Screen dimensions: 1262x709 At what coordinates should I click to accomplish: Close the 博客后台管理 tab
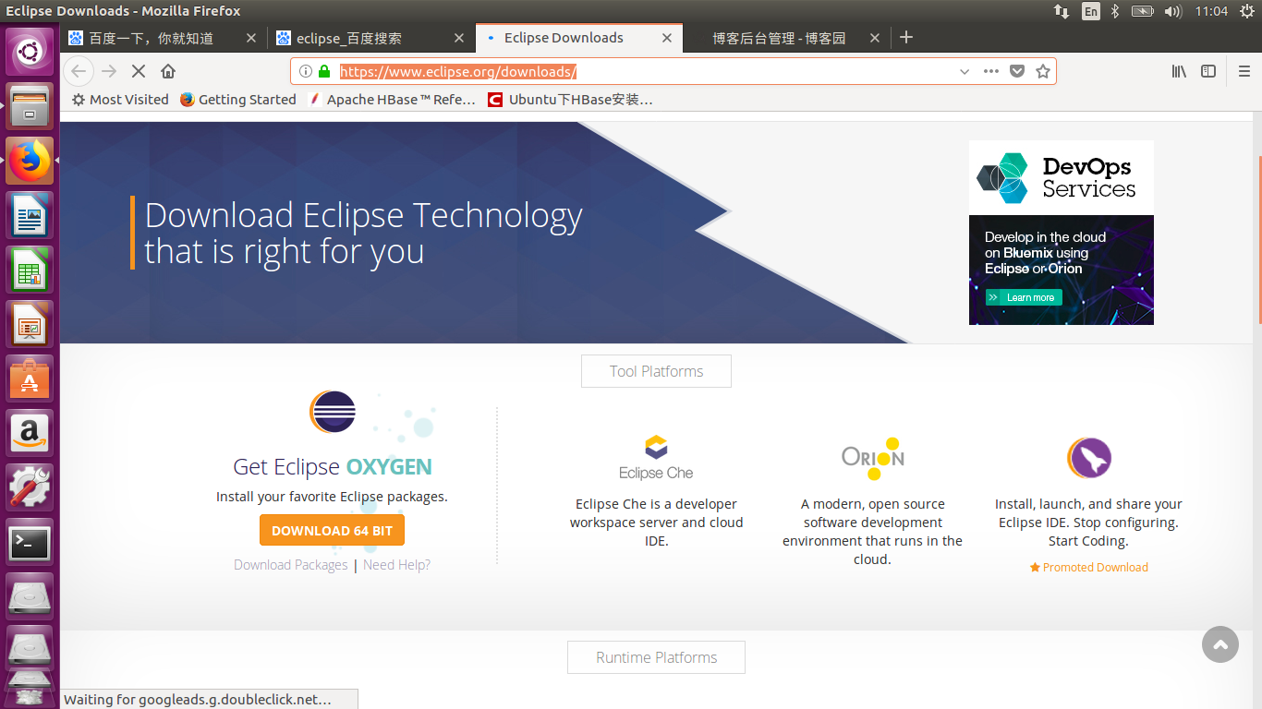[876, 38]
